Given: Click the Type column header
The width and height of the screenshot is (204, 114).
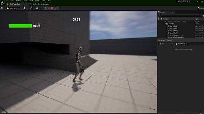Looking at the screenshot, I should pos(196,19).
